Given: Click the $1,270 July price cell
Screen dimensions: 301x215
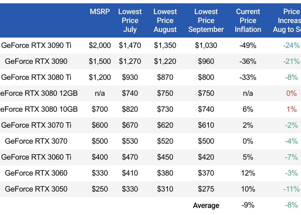Looking at the screenshot, I should pyautogui.click(x=130, y=61).
